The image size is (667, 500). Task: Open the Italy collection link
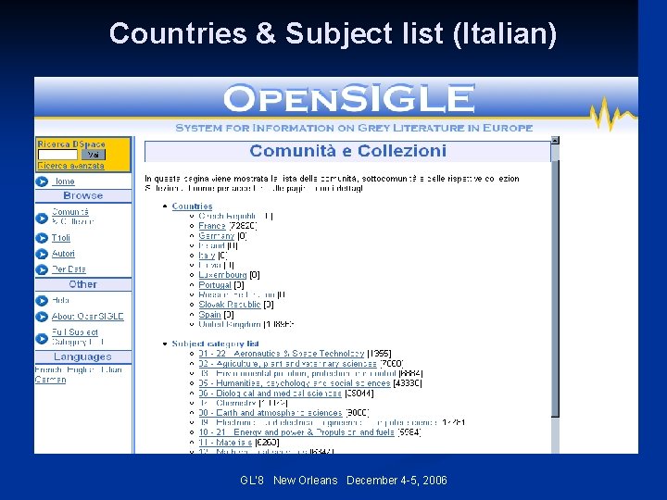pos(207,256)
